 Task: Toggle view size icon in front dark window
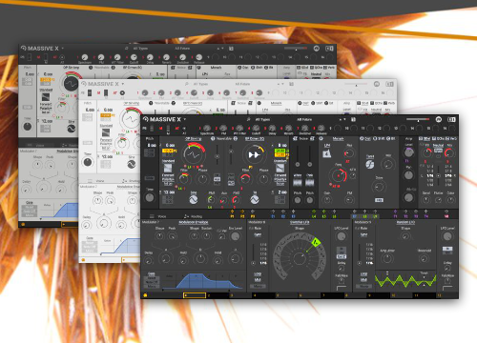point(451,119)
